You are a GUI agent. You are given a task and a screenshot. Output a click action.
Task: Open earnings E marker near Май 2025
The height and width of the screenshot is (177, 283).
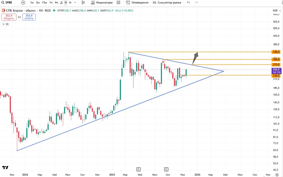point(138,169)
